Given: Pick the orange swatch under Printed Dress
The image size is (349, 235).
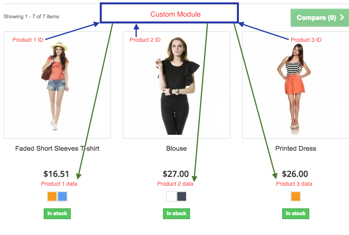Looking at the screenshot, I should point(296,196).
